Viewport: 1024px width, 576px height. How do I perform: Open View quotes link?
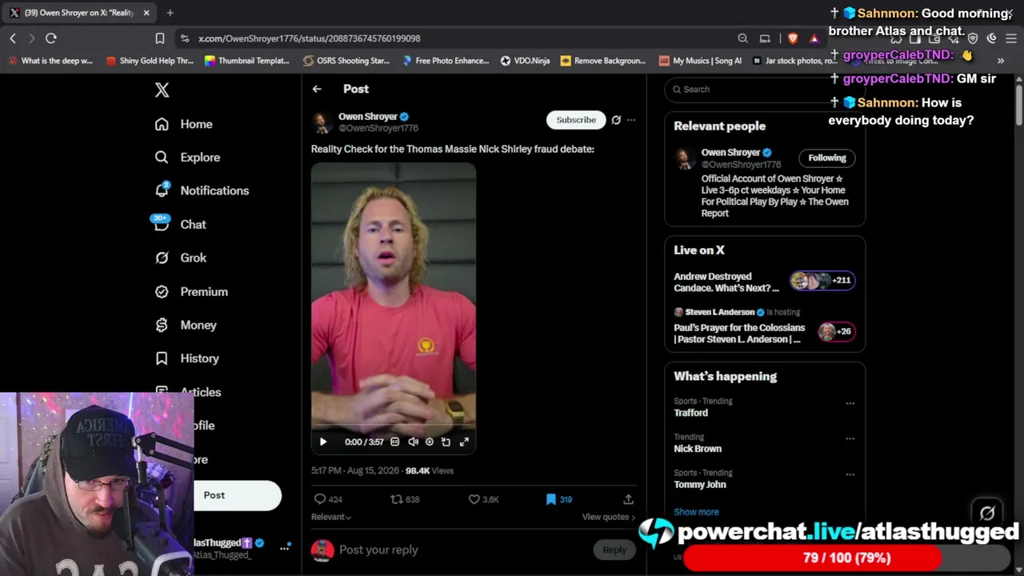[609, 517]
